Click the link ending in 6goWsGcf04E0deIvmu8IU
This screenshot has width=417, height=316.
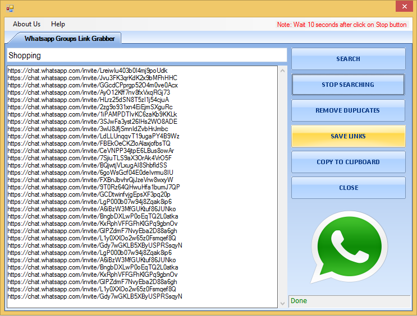click(x=90, y=173)
